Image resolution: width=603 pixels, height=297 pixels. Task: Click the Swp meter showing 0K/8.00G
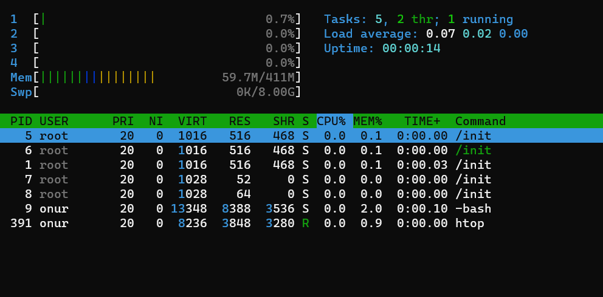(156, 92)
